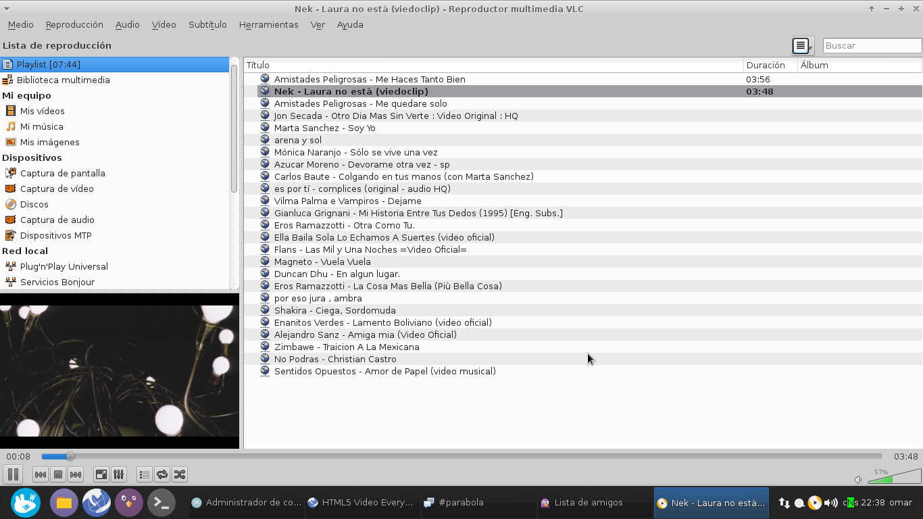
Task: Pause playback with the pause button
Action: [x=13, y=474]
